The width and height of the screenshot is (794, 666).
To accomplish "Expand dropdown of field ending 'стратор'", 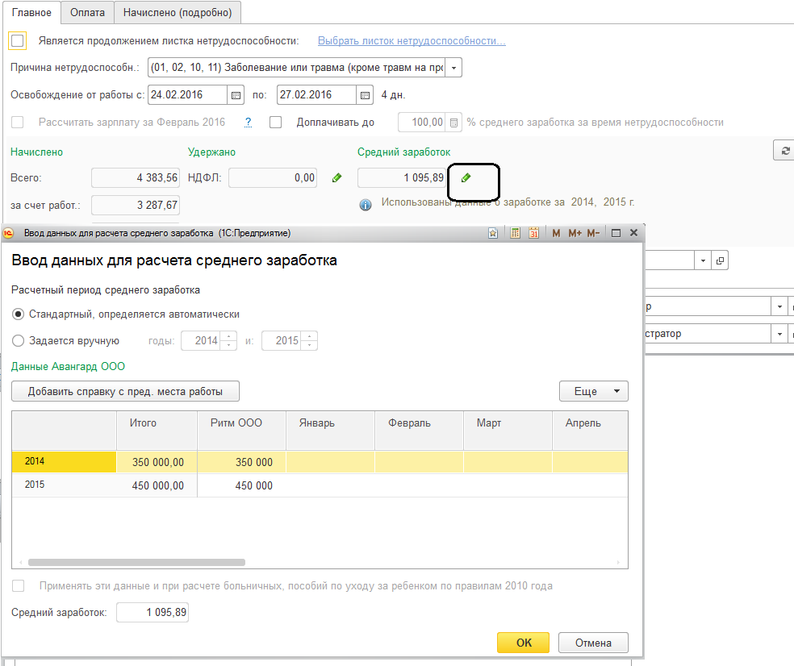I will (779, 334).
